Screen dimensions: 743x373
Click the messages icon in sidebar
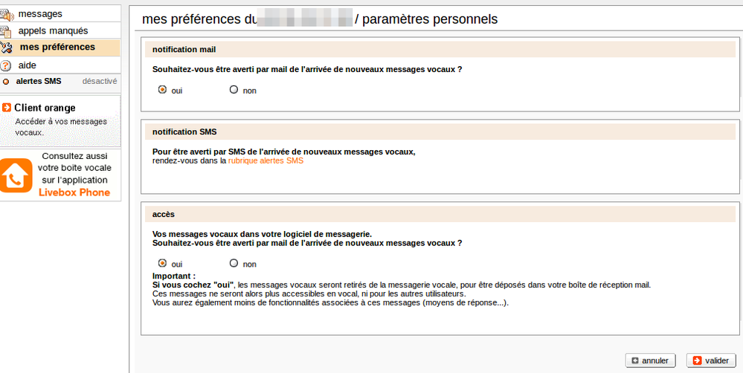click(x=7, y=14)
